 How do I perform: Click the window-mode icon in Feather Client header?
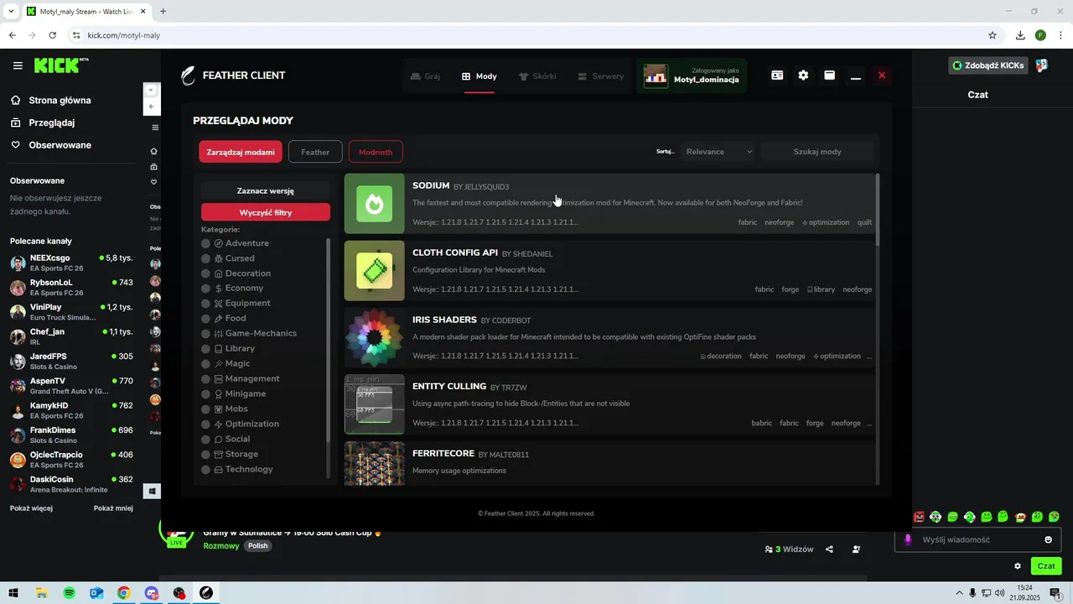pyautogui.click(x=829, y=75)
